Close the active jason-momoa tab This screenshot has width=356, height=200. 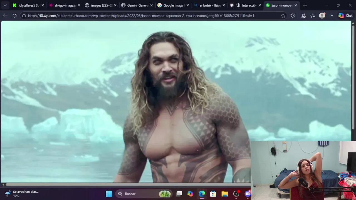296,5
